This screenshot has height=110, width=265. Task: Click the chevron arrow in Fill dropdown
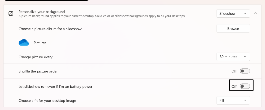245,100
